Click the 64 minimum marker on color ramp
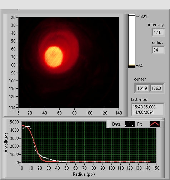The height and width of the screenshot is (180, 170). 139,66
